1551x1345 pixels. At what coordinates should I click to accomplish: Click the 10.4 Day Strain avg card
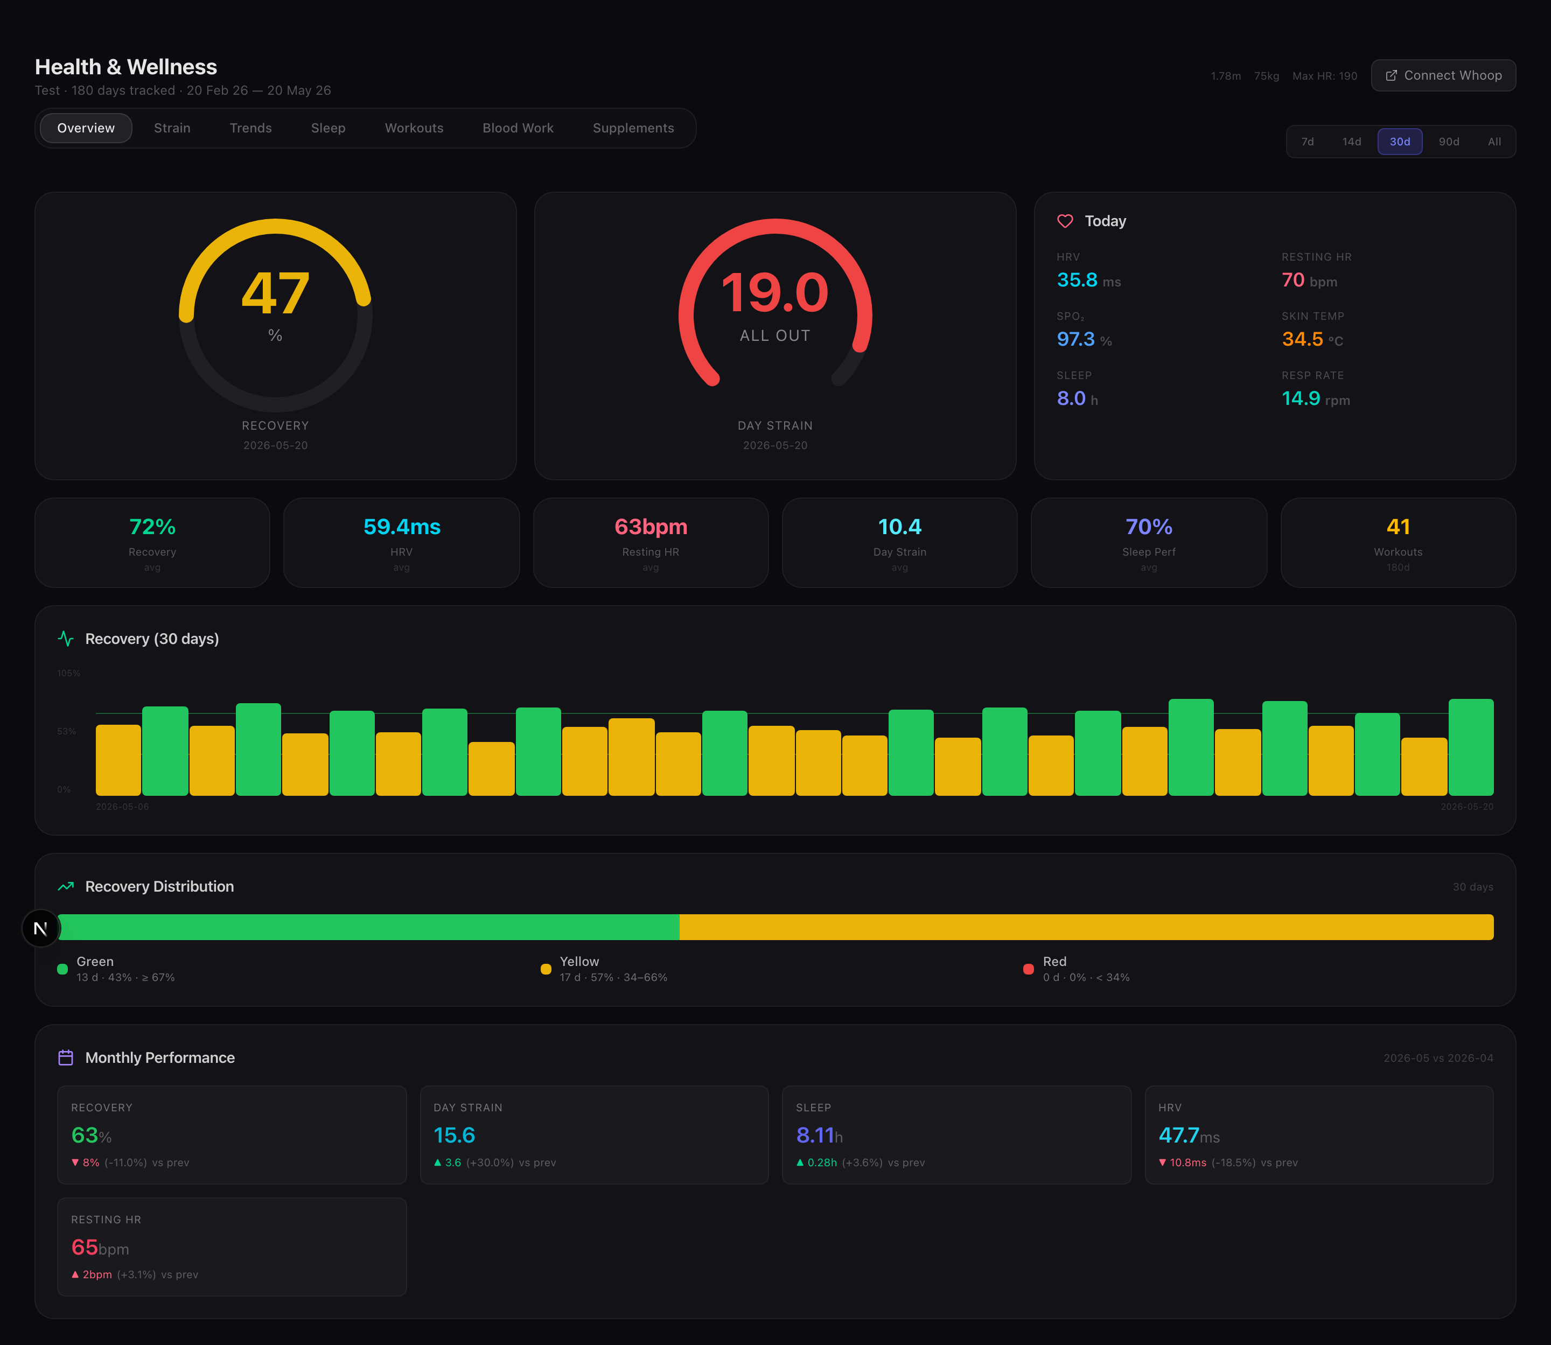click(900, 543)
